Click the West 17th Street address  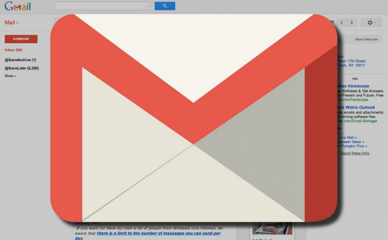pyautogui.click(x=351, y=61)
